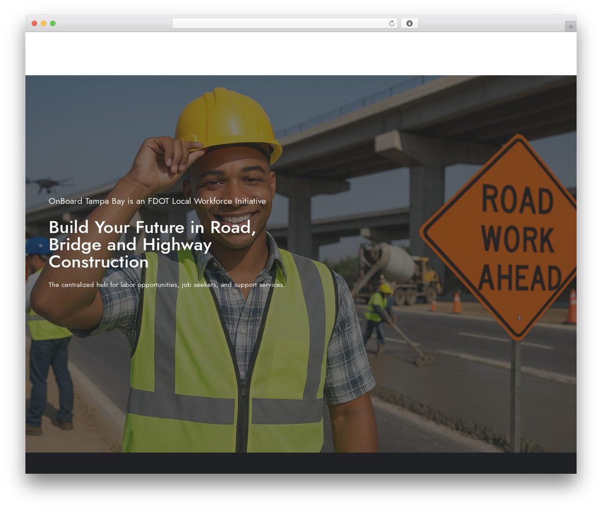This screenshot has height=510, width=602.
Task: Close the browser window with the red button
Action: pos(34,24)
